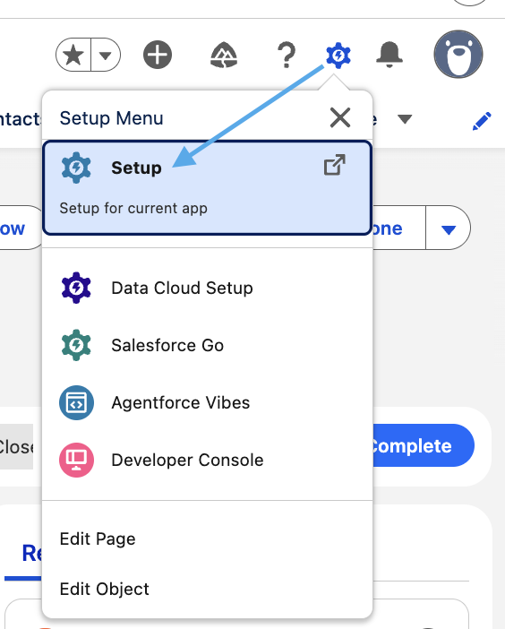Open the Notifications bell
Viewport: 505px width, 629px height.
pos(389,55)
